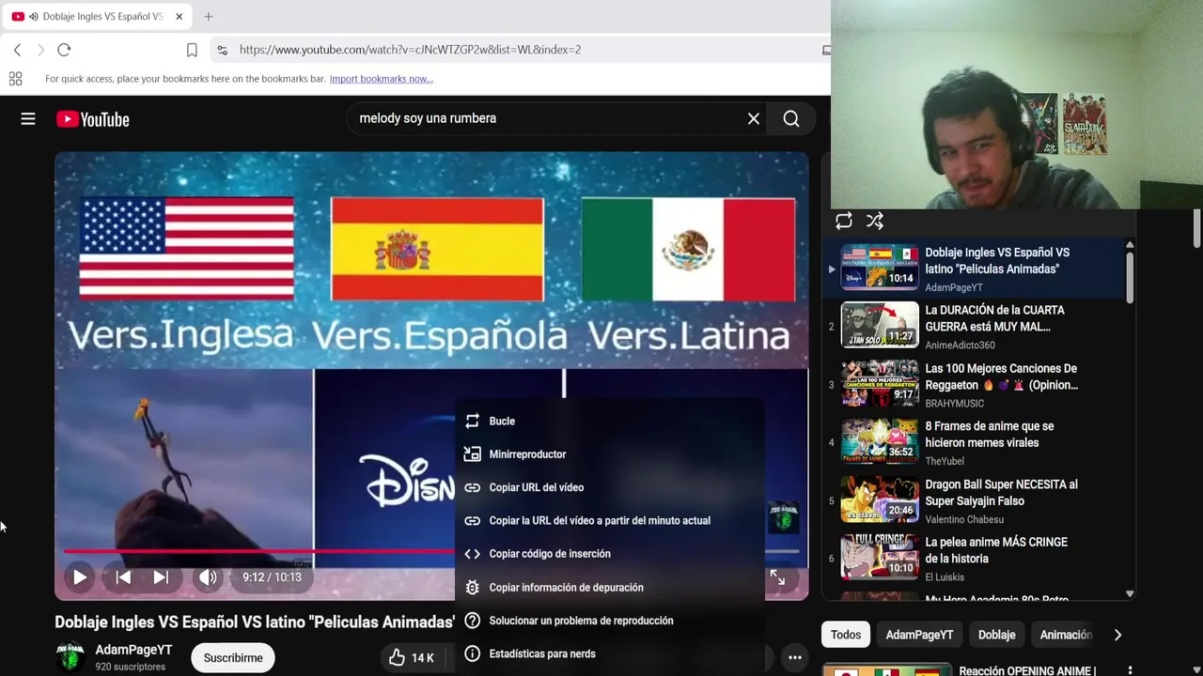Viewport: 1203px width, 676px height.
Task: Open a new browser tab
Action: coord(209,16)
